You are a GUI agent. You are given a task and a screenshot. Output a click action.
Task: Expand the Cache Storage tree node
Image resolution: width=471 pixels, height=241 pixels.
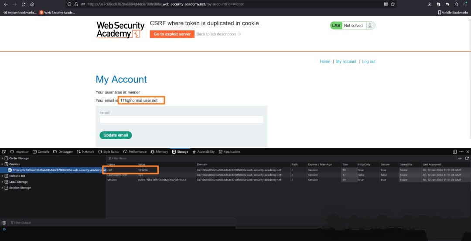pyautogui.click(x=3, y=158)
